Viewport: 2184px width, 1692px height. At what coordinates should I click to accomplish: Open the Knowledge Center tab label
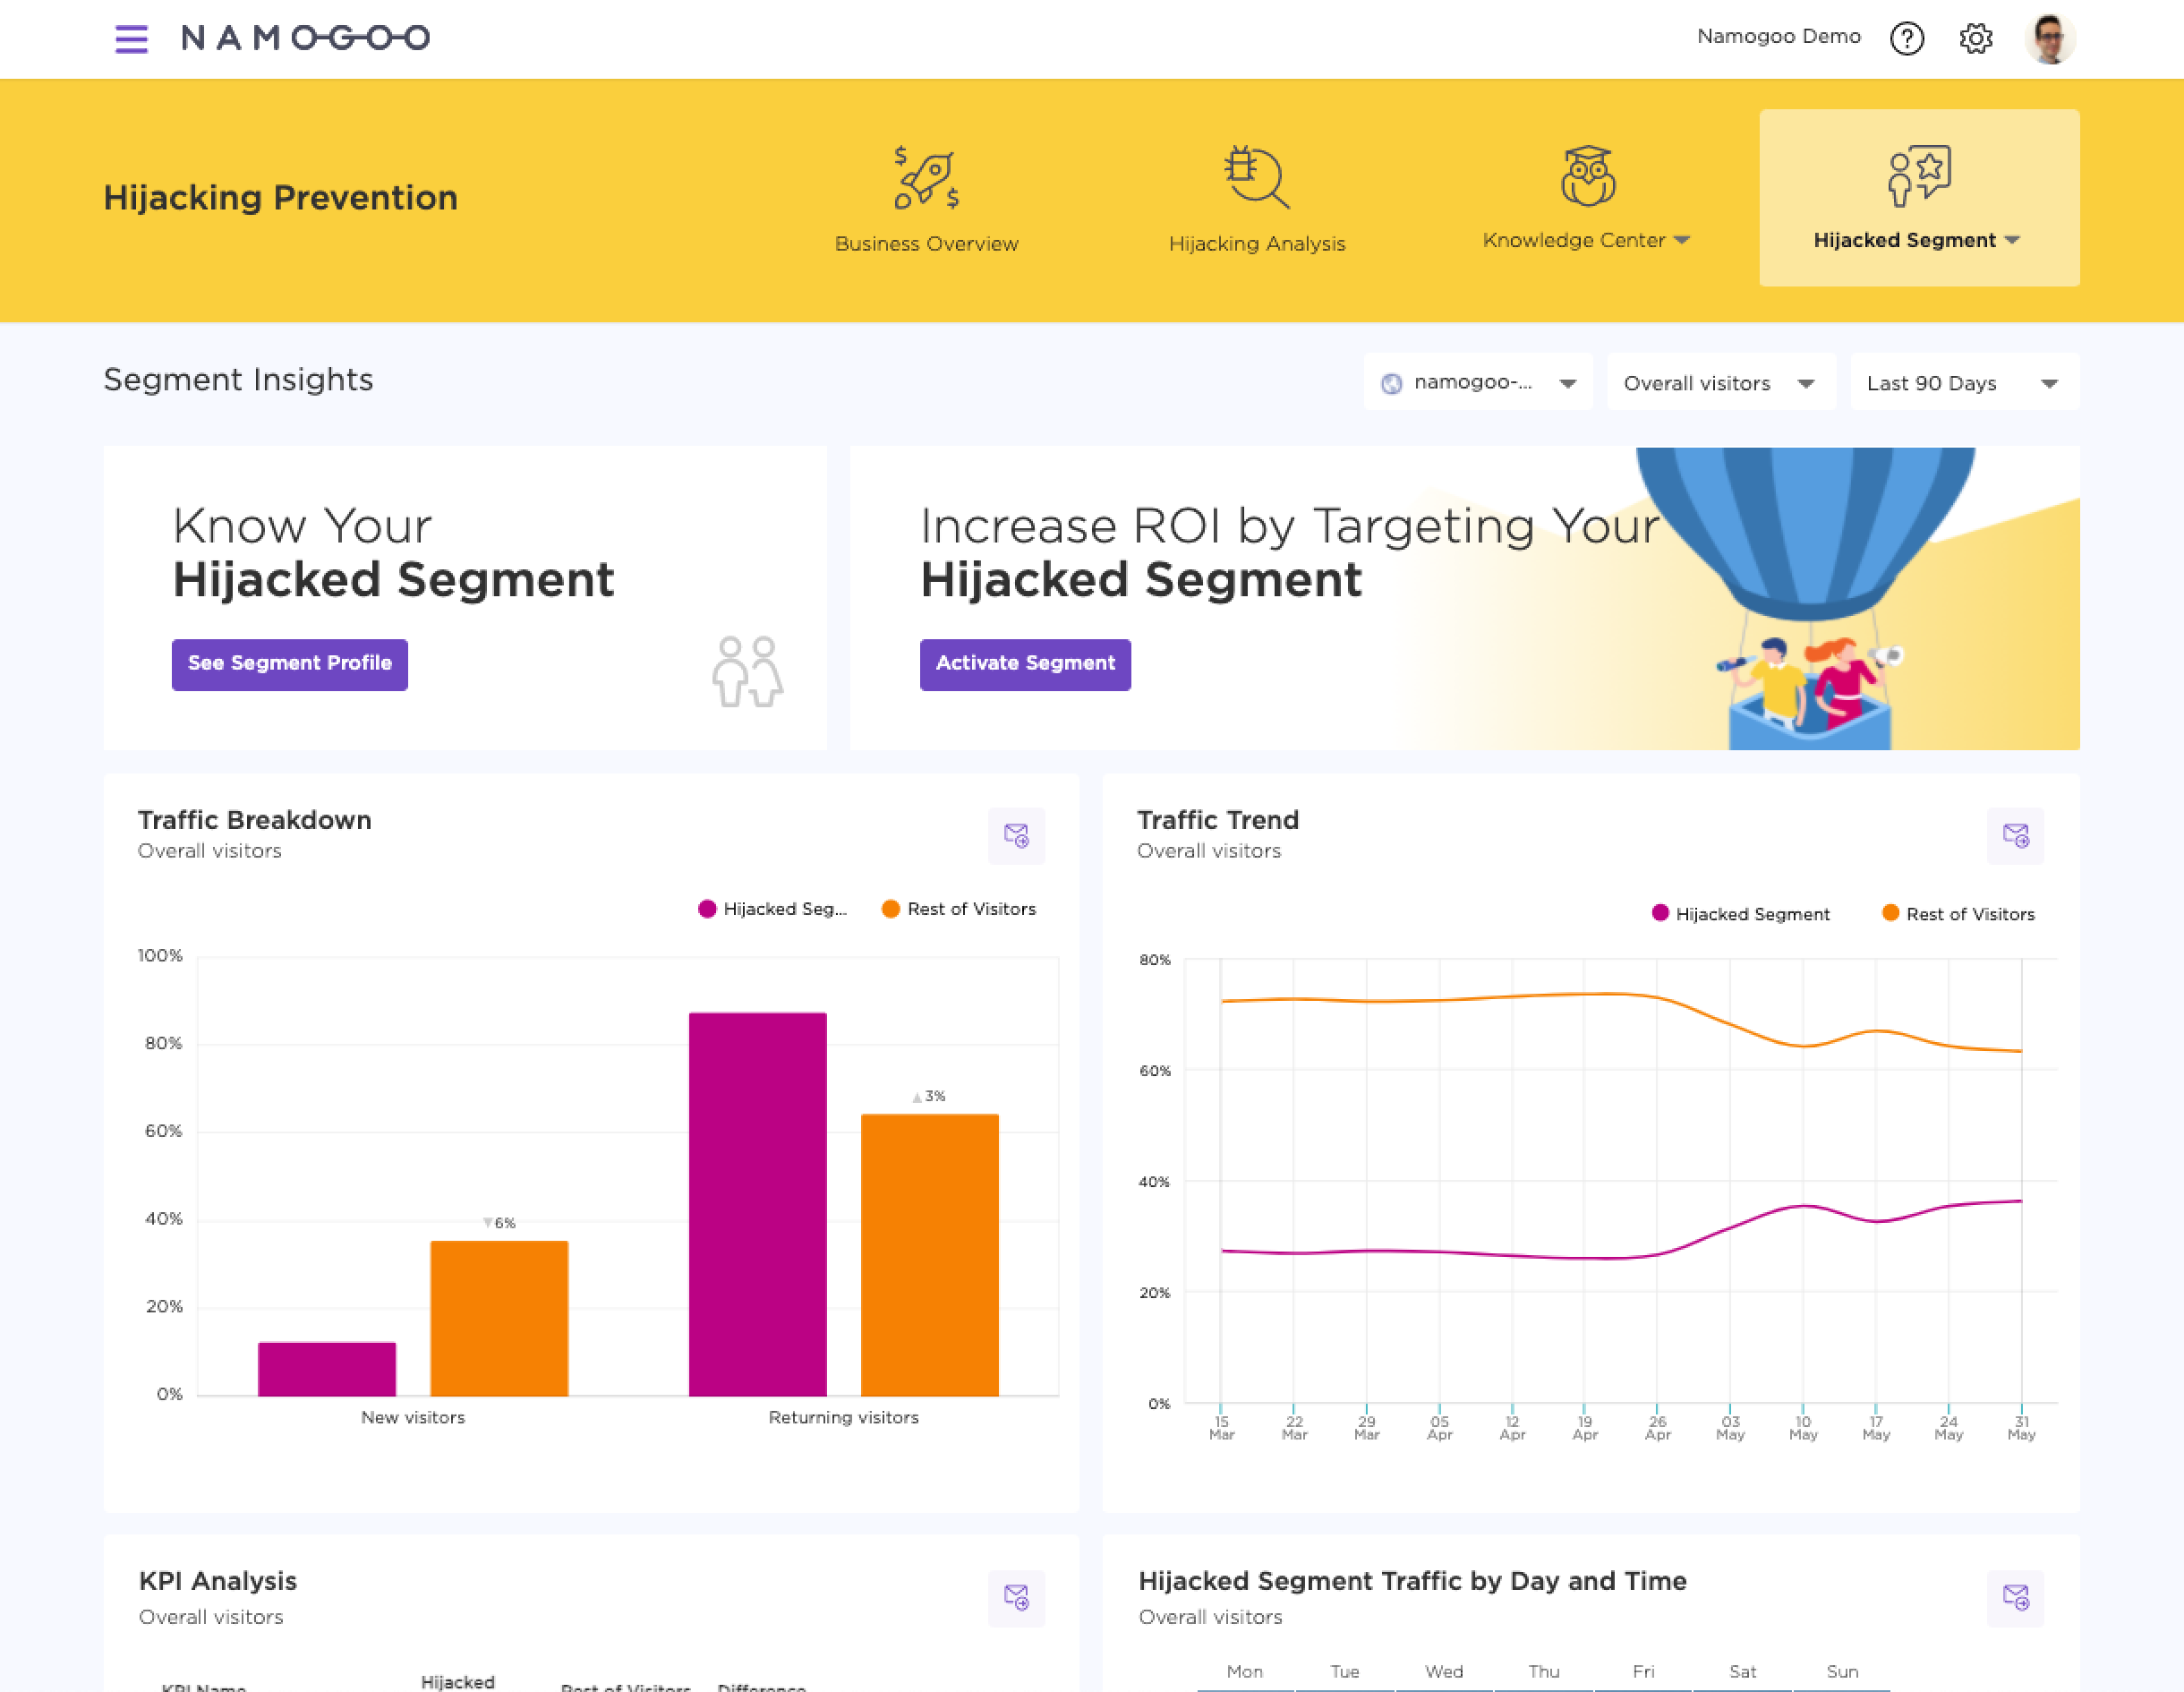coord(1585,240)
